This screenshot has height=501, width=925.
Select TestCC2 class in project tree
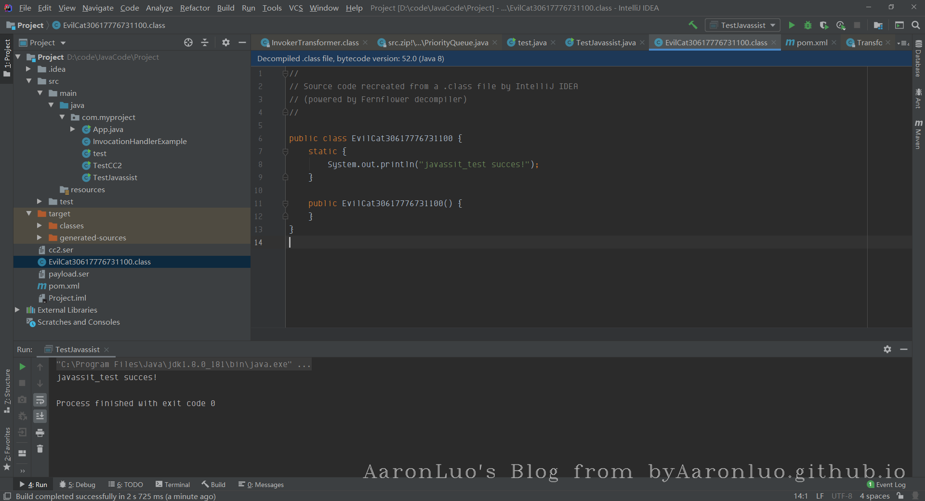[107, 165]
